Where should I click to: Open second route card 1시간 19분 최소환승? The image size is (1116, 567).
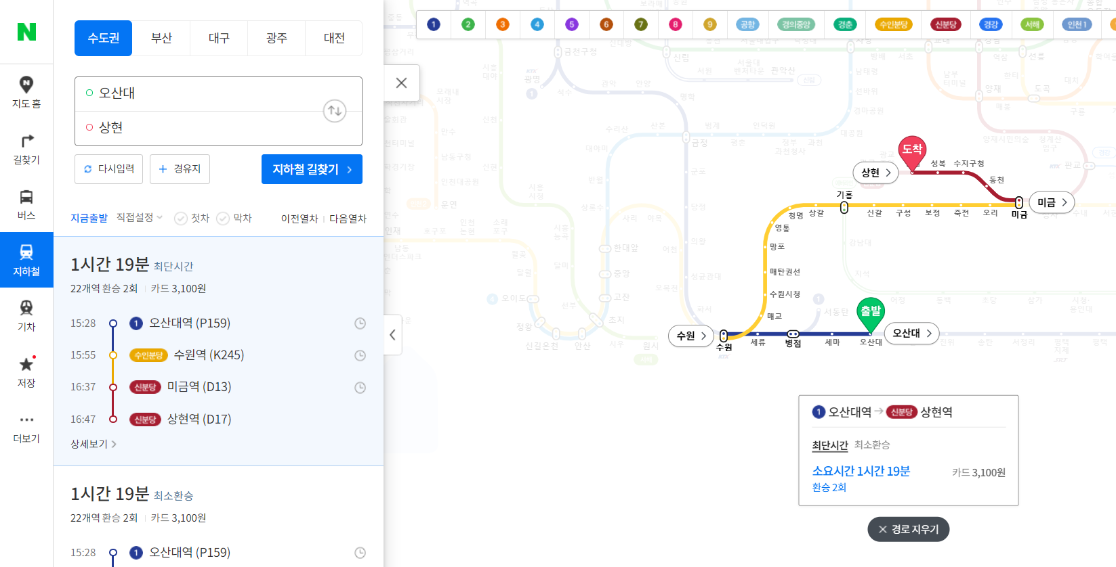[x=218, y=516]
